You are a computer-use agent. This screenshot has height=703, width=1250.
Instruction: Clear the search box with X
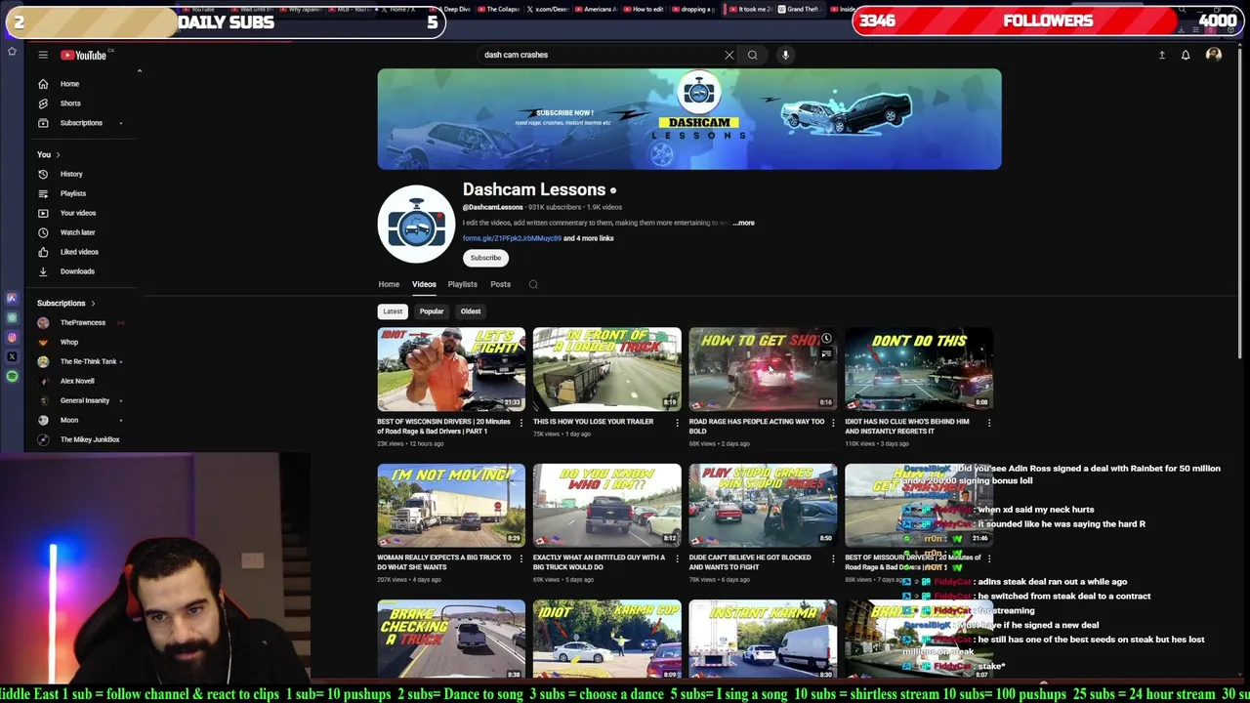click(x=729, y=55)
